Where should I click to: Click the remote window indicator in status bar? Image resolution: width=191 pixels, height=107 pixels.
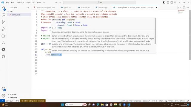[x=2, y=101]
